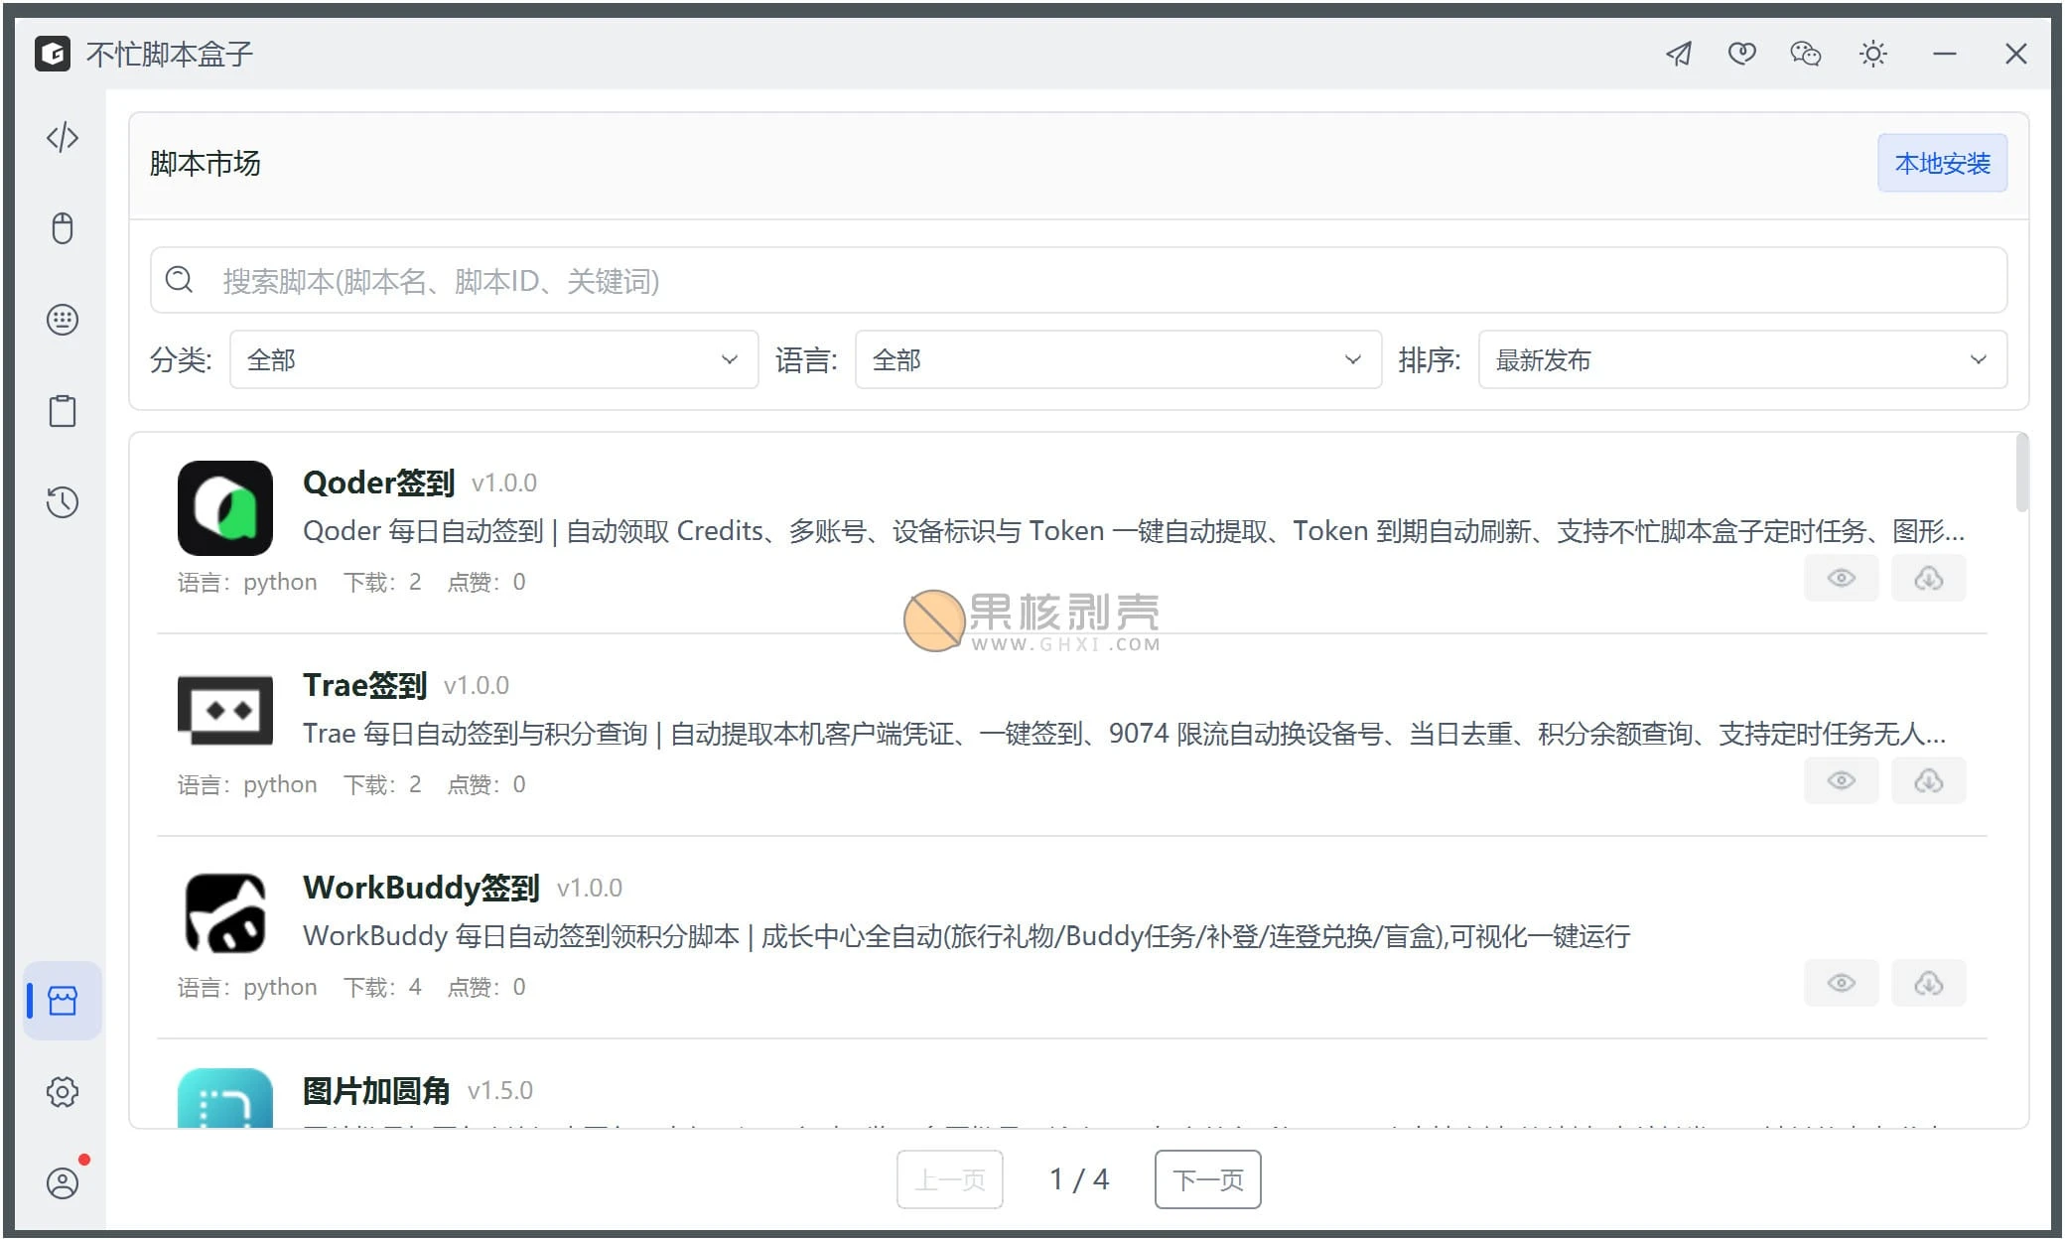Screen dimensions: 2065x1241
Task: Download the Qoder签到 script
Action: tap(1929, 579)
